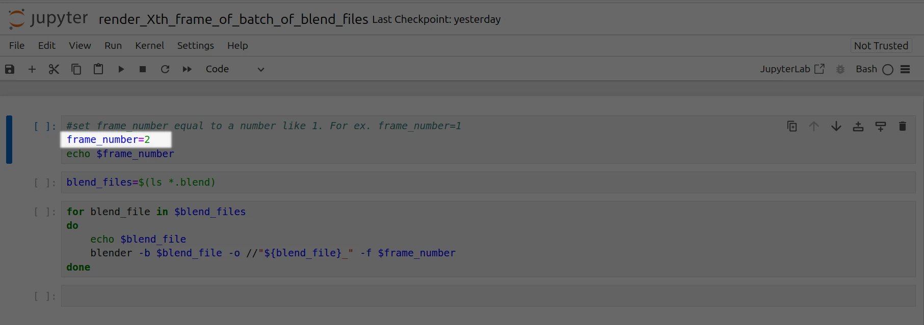Viewport: 924px width, 325px height.
Task: Open the File menu
Action: [x=17, y=46]
